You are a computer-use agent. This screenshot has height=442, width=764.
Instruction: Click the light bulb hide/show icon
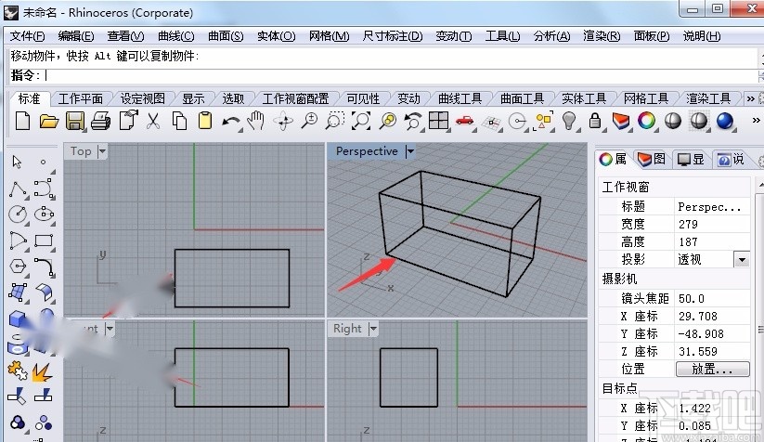569,121
